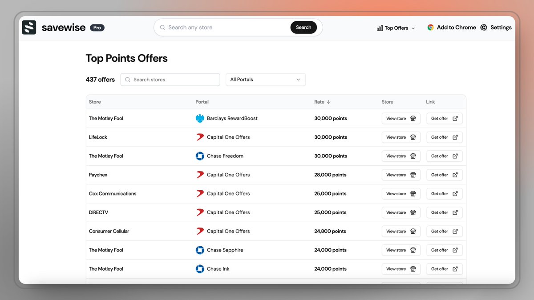The height and width of the screenshot is (300, 534).
Task: Click the Settings gear icon
Action: point(484,28)
